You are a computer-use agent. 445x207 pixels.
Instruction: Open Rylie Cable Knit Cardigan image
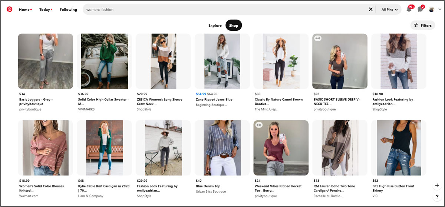pos(104,148)
